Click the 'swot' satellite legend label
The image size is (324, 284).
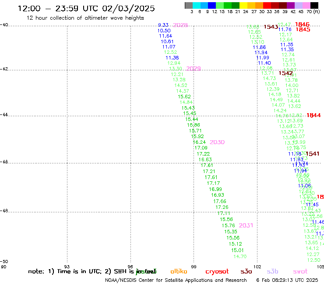point(300,271)
